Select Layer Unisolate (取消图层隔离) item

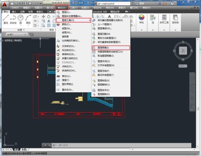point(111,56)
